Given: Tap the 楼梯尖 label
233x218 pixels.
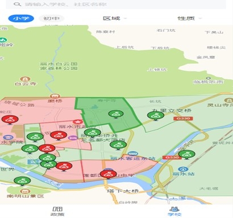Looking at the screenshot, I should tap(216, 47).
